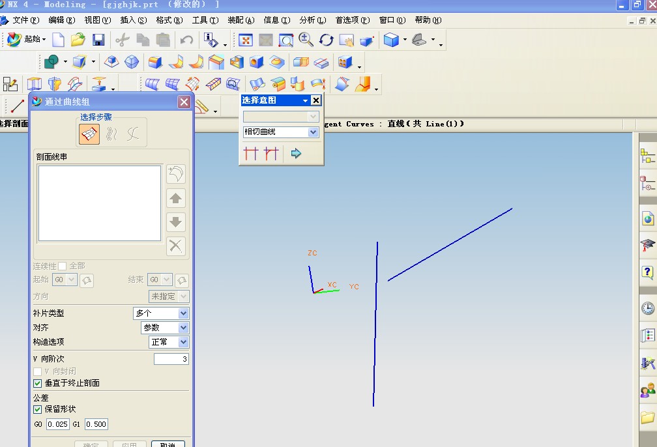Select the Zoom magnifier tool
The height and width of the screenshot is (447, 657).
click(x=306, y=40)
